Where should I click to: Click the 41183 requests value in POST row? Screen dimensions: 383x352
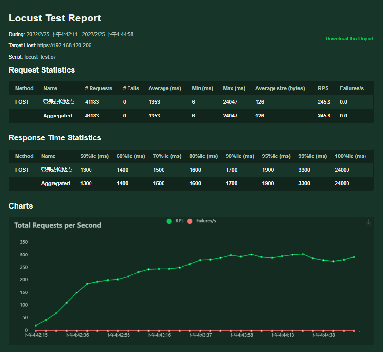point(92,102)
